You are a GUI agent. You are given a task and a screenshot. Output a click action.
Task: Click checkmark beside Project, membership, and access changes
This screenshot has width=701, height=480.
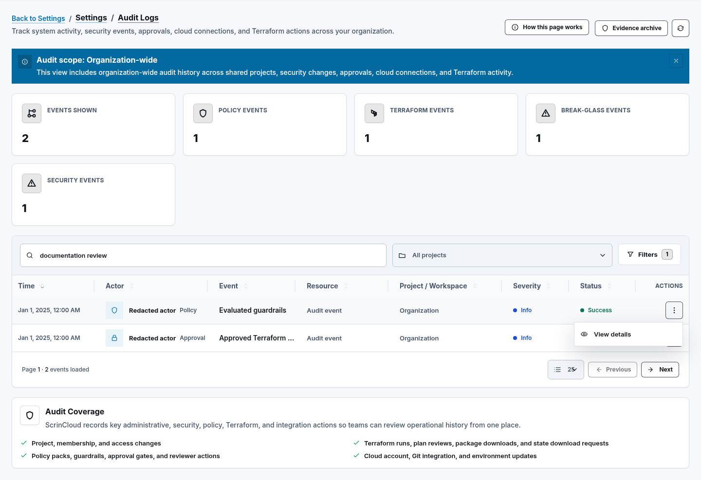(24, 443)
